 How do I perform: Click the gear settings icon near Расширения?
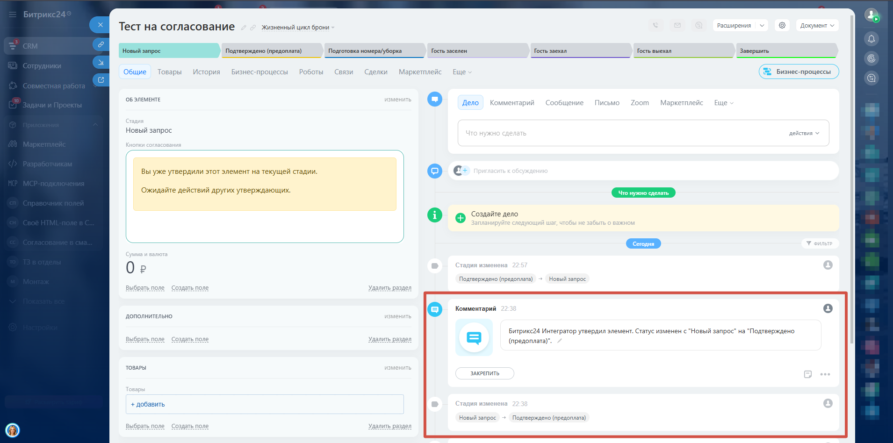coord(782,25)
